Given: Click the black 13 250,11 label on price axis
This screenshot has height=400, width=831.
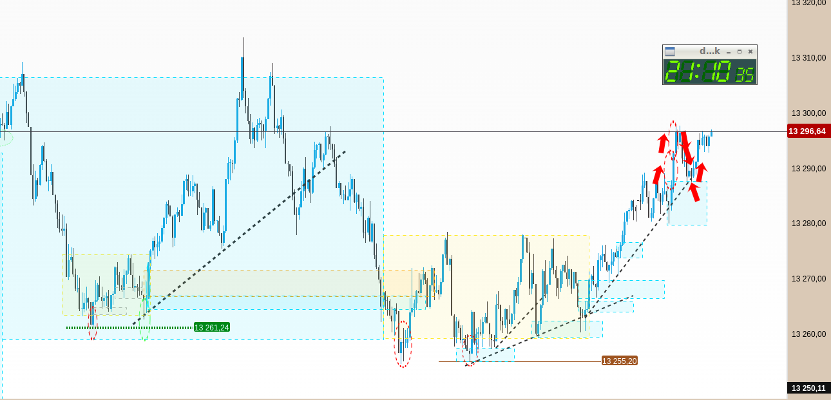Looking at the screenshot, I should pyautogui.click(x=809, y=388).
